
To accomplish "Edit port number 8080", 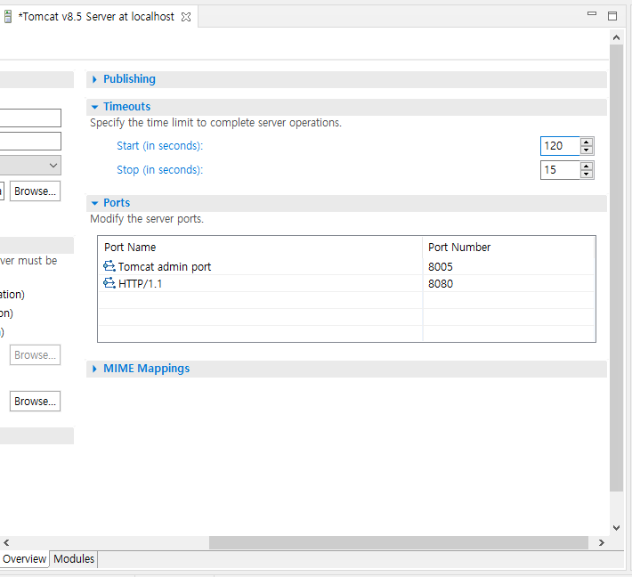I will 440,284.
